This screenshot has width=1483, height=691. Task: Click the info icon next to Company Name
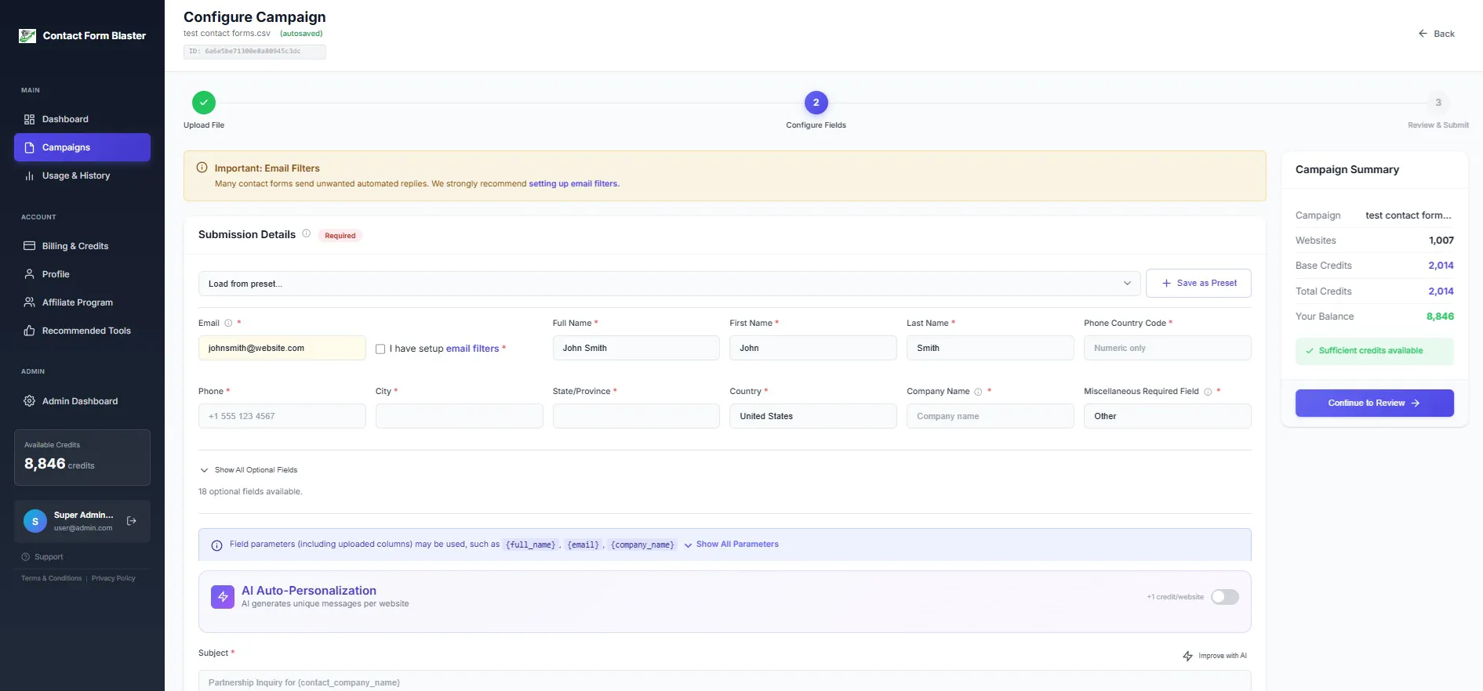[x=978, y=392]
